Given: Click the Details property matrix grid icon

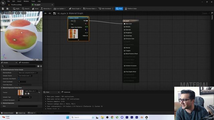Looking at the screenshot, I should point(38,66).
